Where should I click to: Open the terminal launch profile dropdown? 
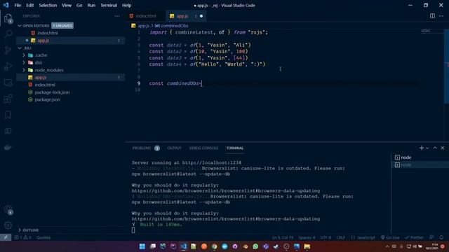tap(427, 148)
